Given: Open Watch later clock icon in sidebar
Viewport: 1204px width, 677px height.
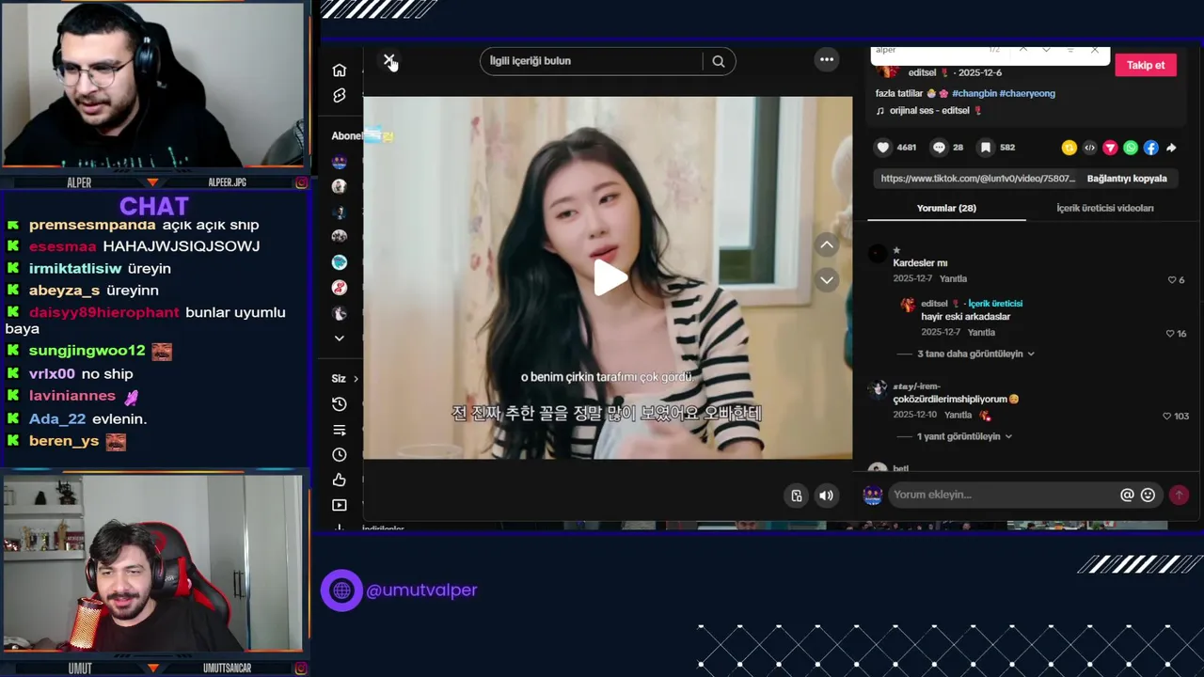Looking at the screenshot, I should tap(340, 455).
